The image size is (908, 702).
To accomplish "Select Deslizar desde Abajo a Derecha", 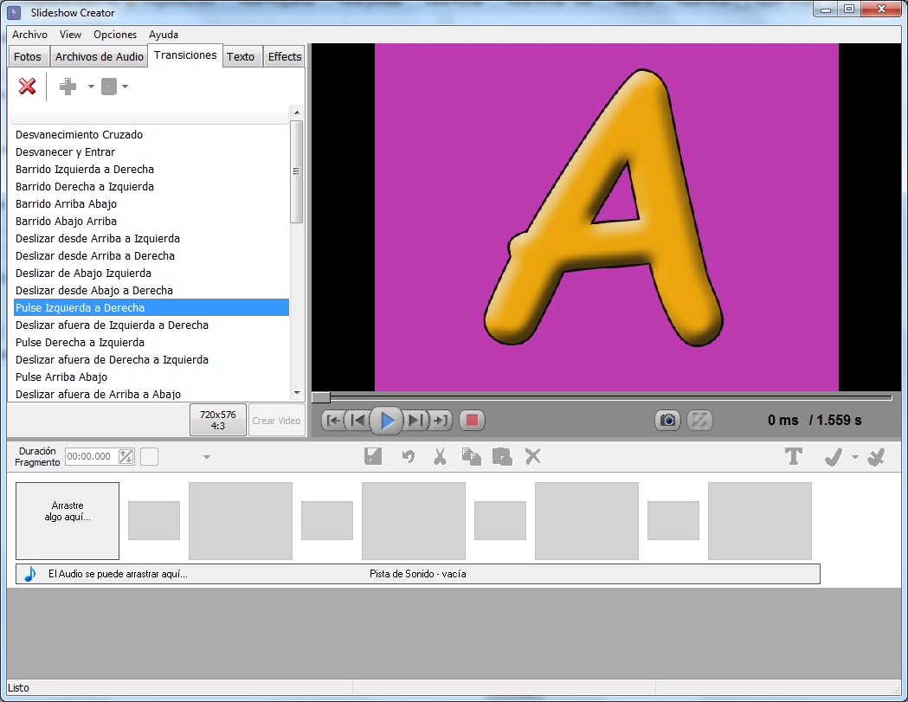I will (x=151, y=291).
